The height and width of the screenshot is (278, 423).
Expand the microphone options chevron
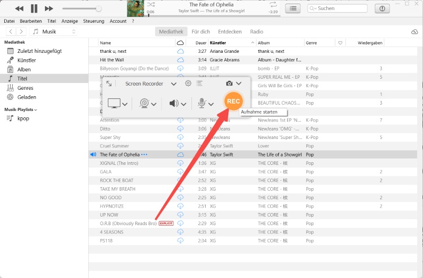(x=211, y=104)
